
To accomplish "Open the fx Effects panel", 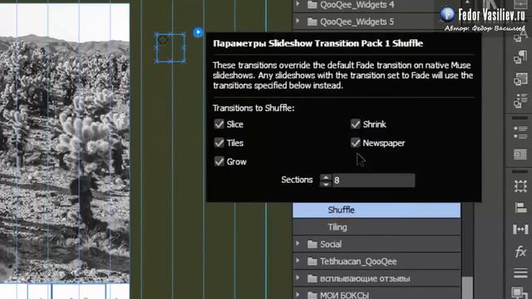I will [x=520, y=252].
